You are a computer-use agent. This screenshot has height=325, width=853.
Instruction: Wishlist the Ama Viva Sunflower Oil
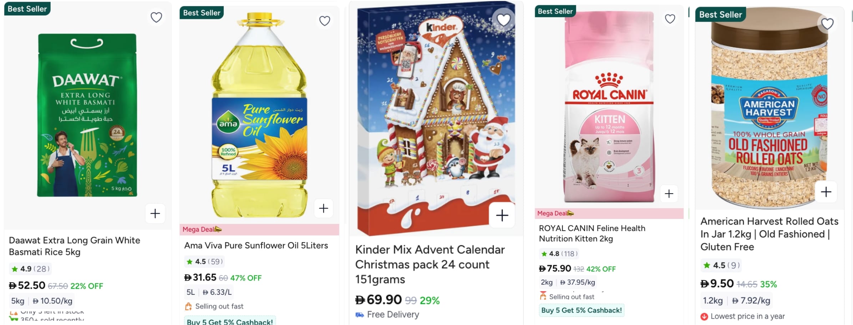325,21
